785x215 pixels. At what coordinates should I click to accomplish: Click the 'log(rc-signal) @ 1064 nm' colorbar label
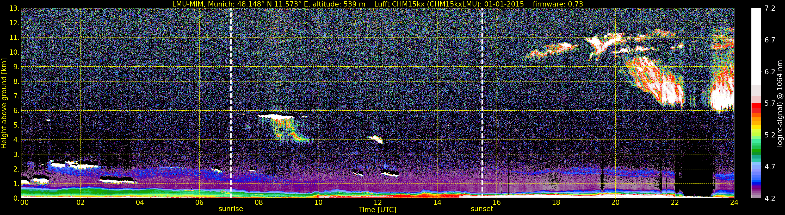coord(780,103)
